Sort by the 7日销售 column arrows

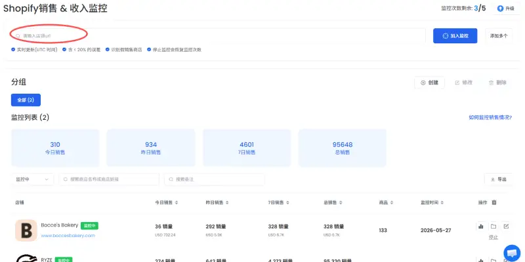[287, 203]
